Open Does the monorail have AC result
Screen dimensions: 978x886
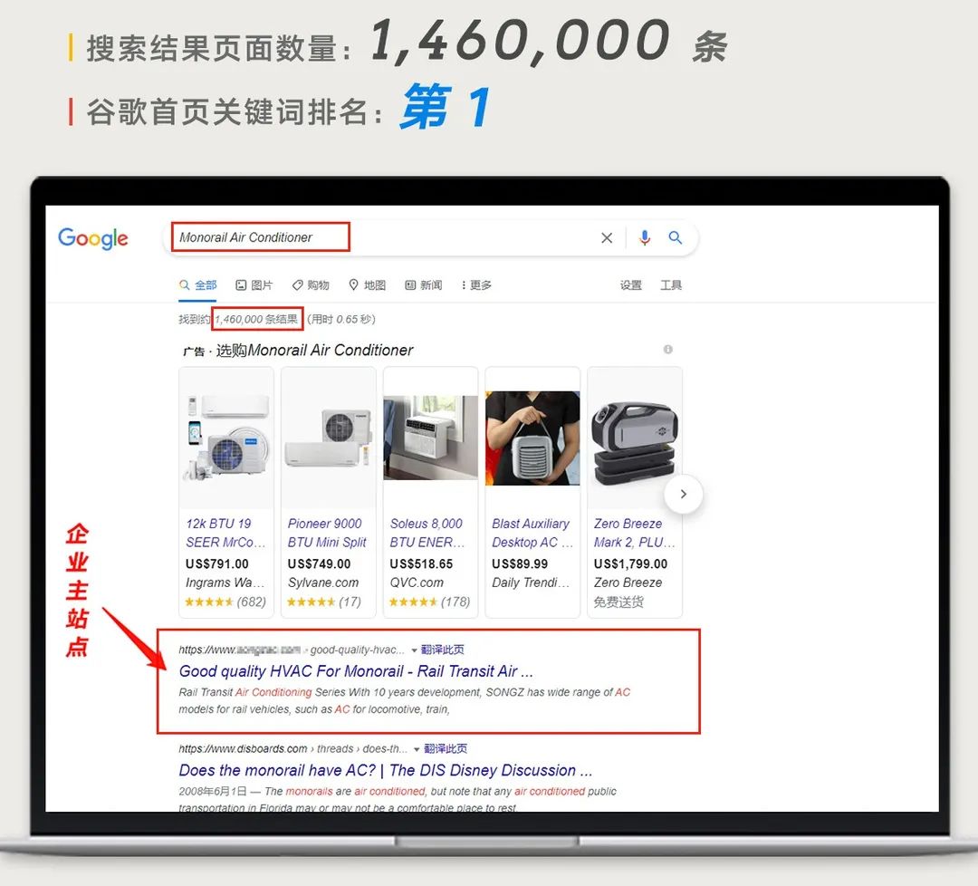[x=385, y=771]
